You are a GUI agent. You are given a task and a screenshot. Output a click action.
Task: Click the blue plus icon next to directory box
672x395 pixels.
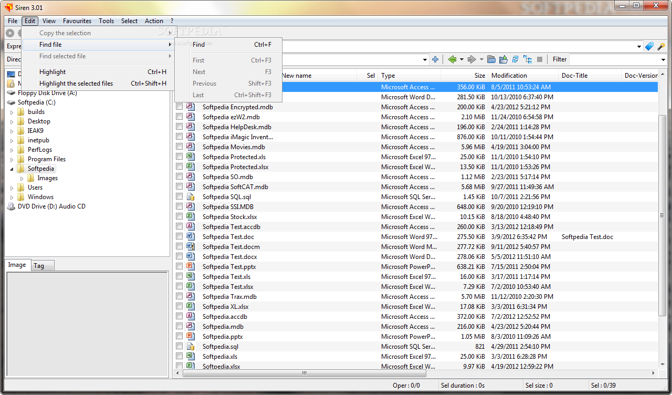pyautogui.click(x=435, y=59)
